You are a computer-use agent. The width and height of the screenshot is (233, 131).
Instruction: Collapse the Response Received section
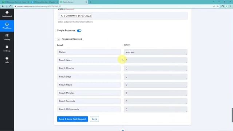point(58,39)
